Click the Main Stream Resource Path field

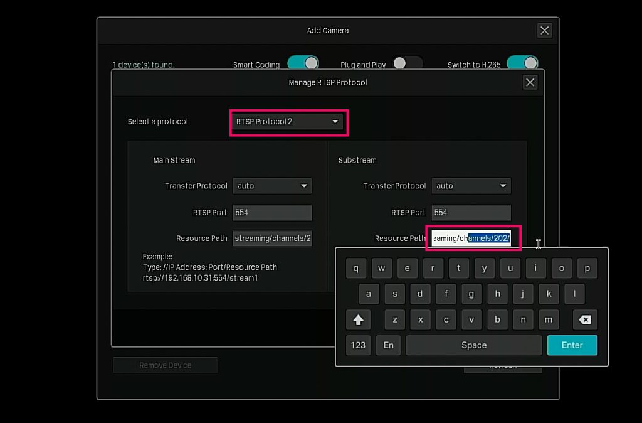[271, 238]
